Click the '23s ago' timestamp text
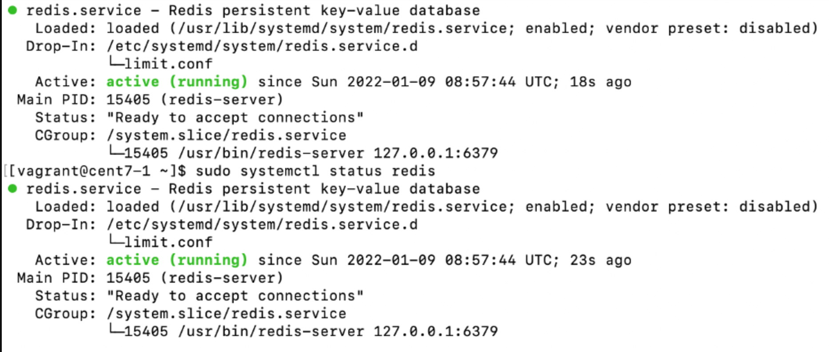The image size is (829, 352). pyautogui.click(x=601, y=260)
